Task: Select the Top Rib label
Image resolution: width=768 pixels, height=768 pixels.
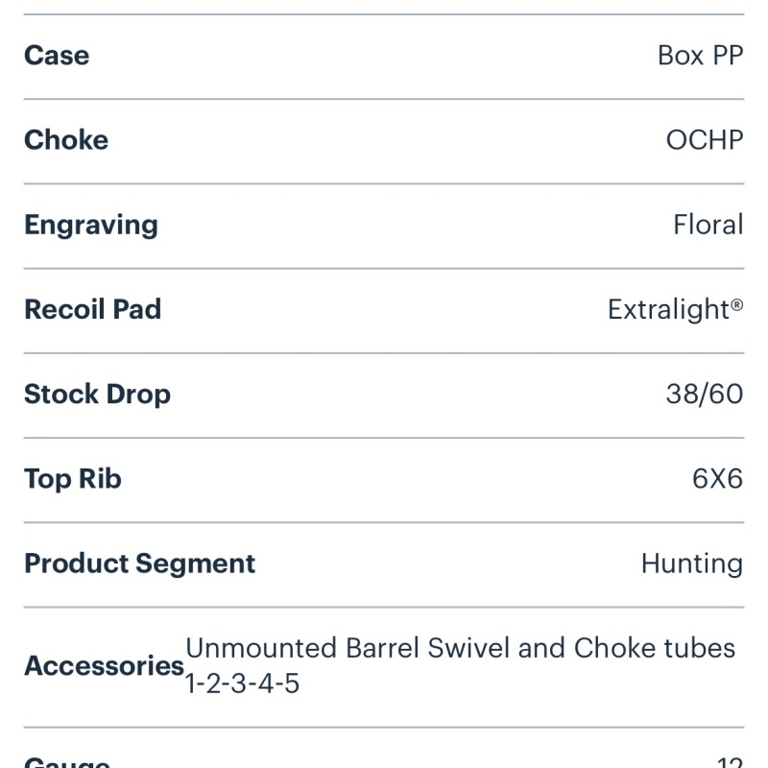Action: click(x=73, y=479)
